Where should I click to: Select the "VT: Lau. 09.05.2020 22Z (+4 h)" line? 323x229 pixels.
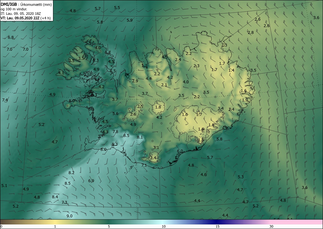coord(26,18)
